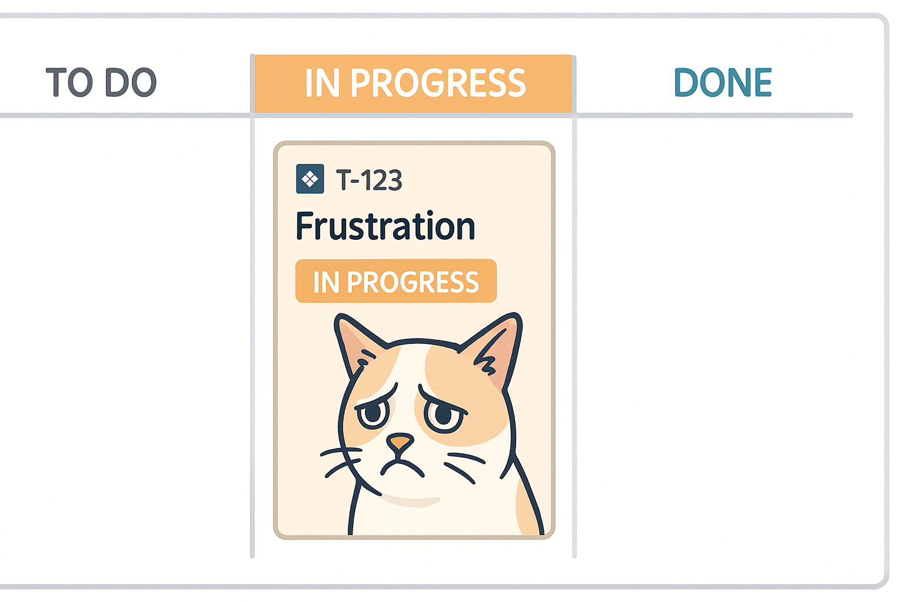Open the T-123 issue key
The width and height of the screenshot is (904, 602).
click(x=369, y=180)
